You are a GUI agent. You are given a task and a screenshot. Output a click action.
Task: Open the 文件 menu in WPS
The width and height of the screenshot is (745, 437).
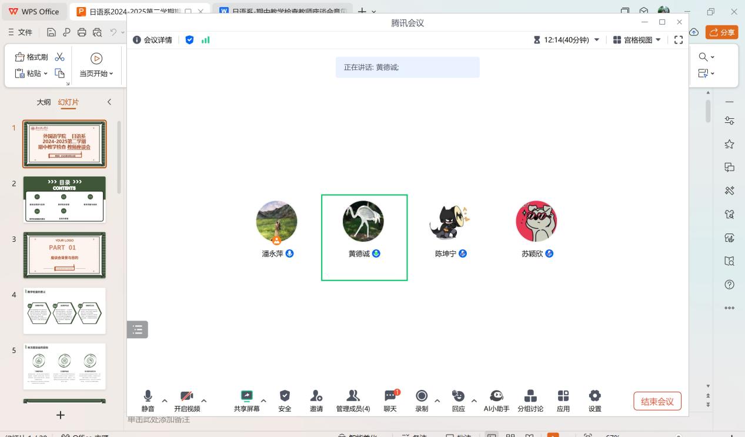coord(24,32)
